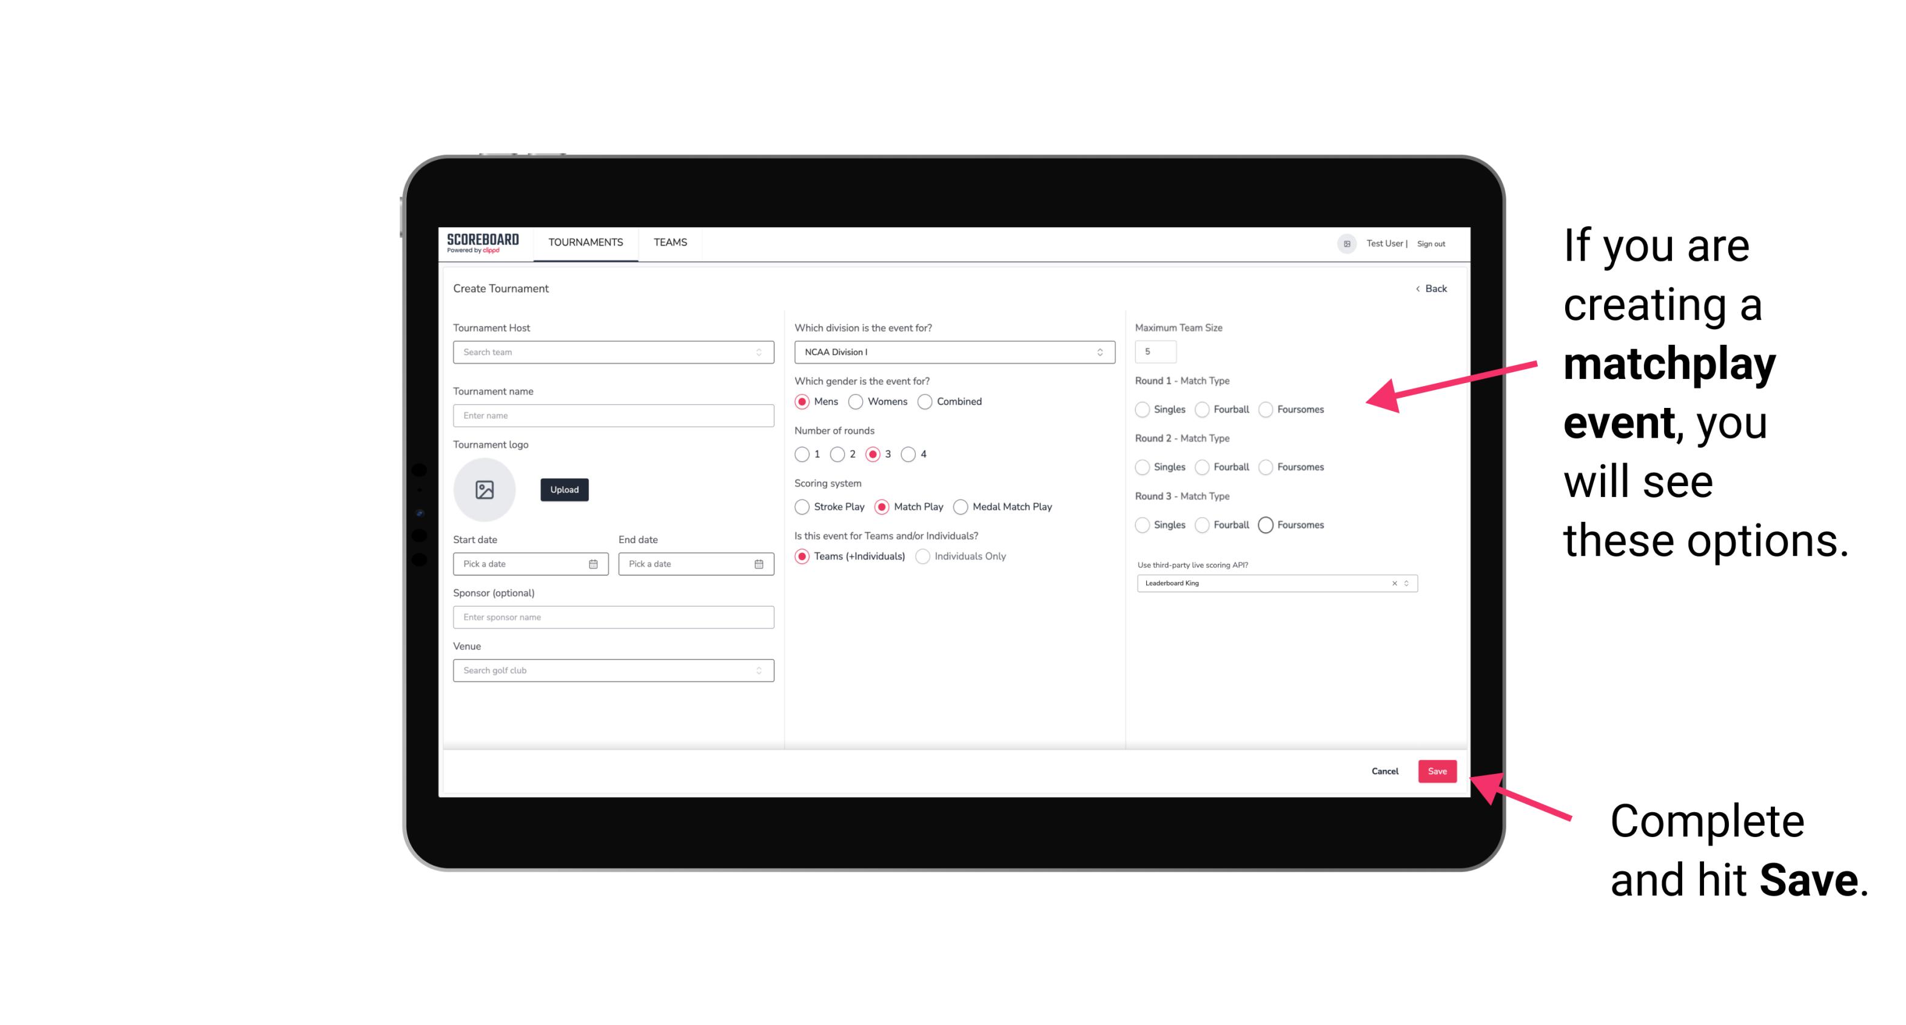This screenshot has height=1025, width=1906.
Task: Click the tournament logo upload icon
Action: [x=485, y=490]
